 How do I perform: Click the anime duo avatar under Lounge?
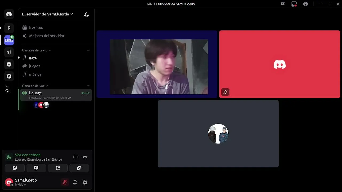46,105
